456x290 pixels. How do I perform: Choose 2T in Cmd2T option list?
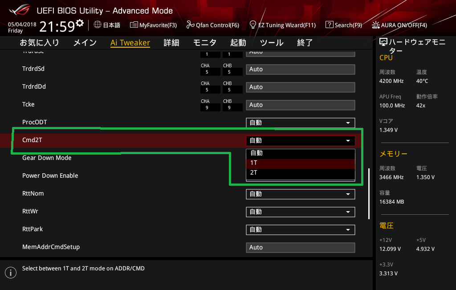(x=301, y=173)
